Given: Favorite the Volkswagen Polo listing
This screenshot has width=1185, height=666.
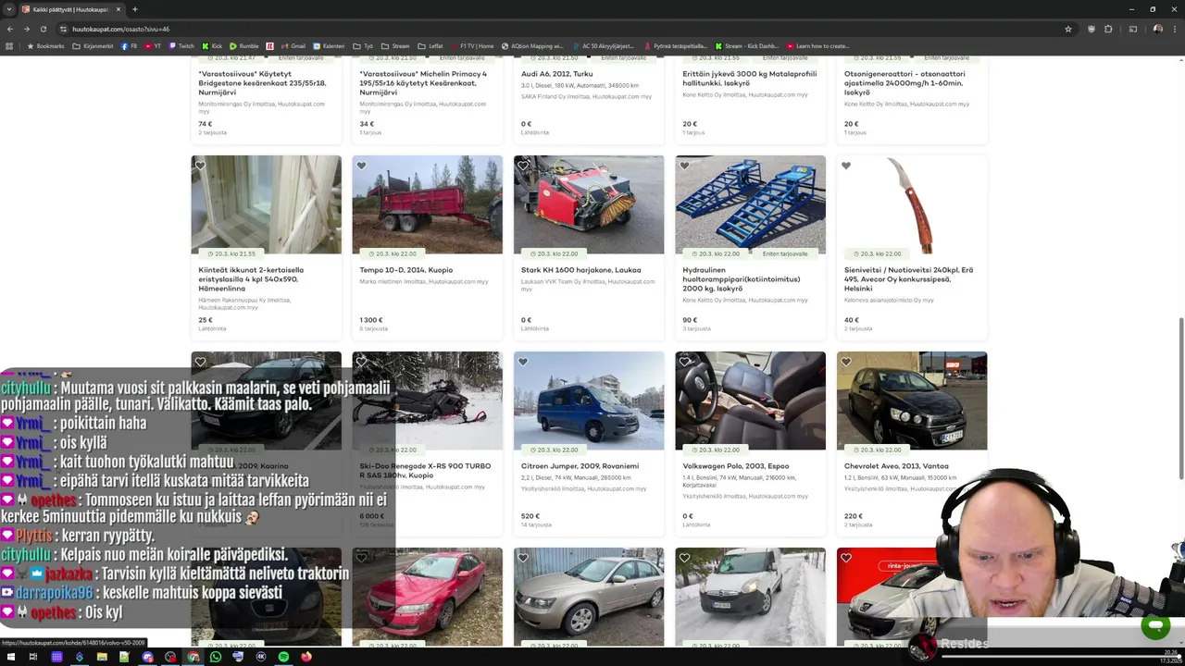Looking at the screenshot, I should 684,362.
